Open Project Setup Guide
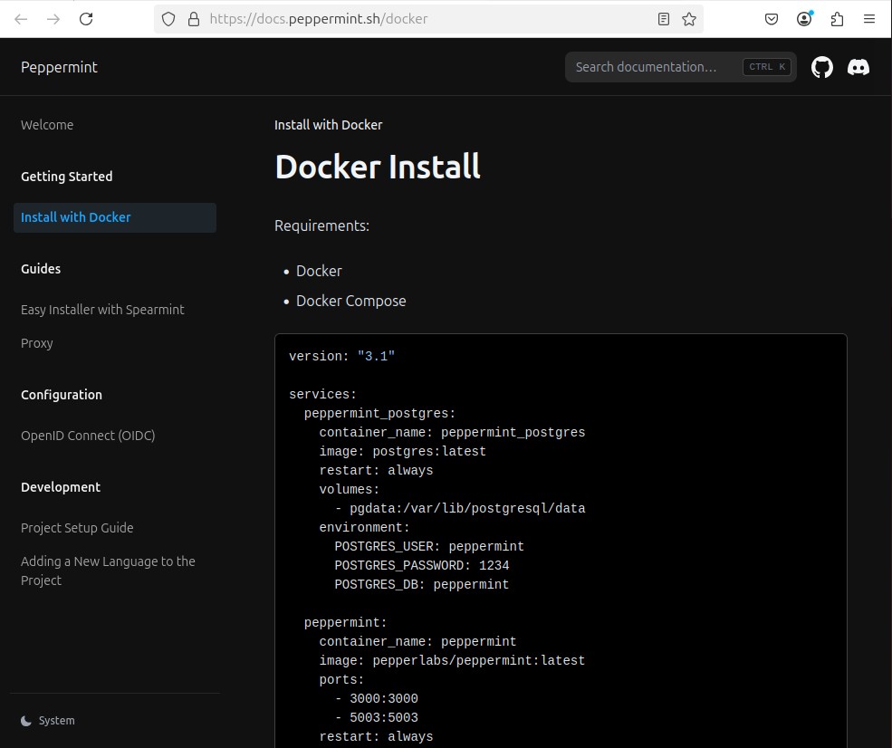The width and height of the screenshot is (892, 748). point(77,528)
